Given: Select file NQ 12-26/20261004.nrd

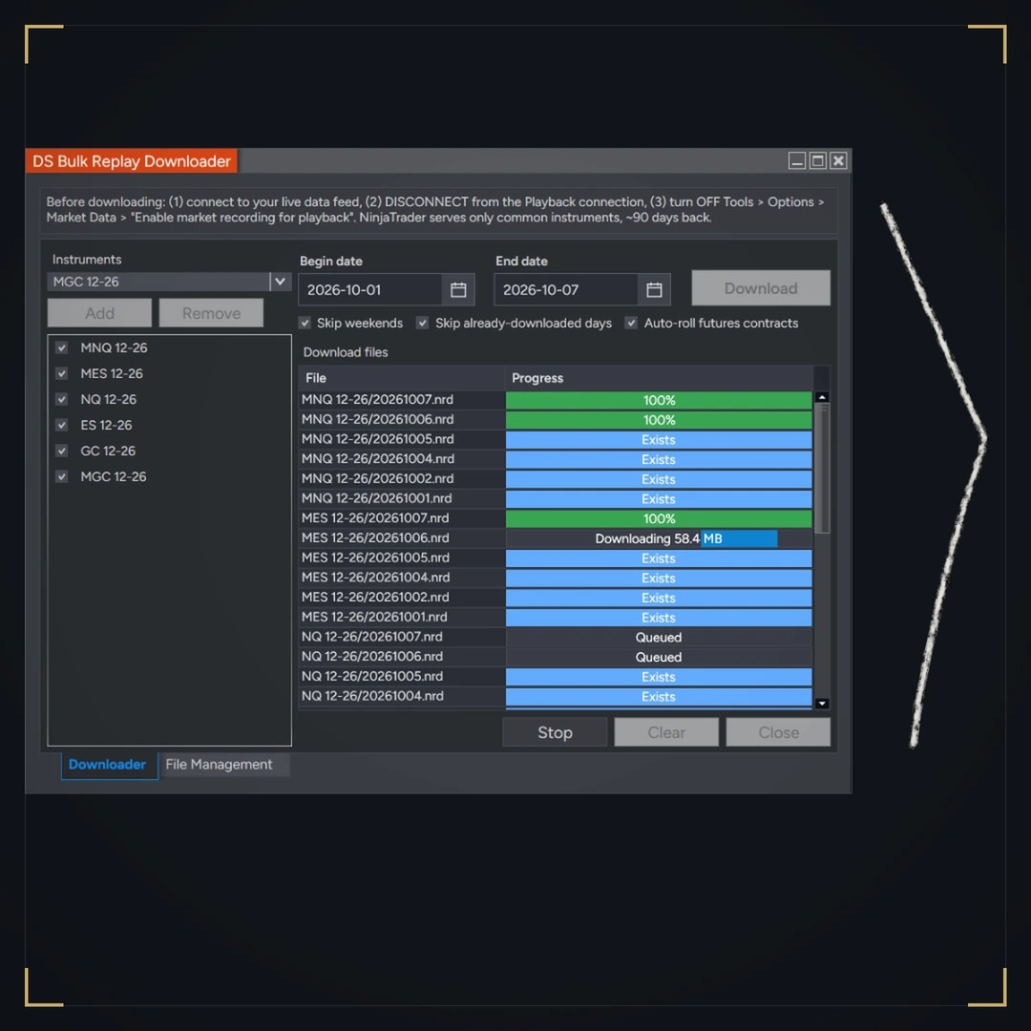Looking at the screenshot, I should pos(371,696).
